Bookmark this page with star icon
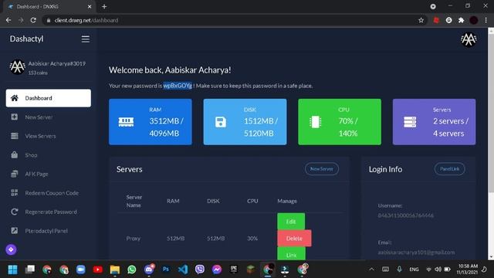 point(421,20)
